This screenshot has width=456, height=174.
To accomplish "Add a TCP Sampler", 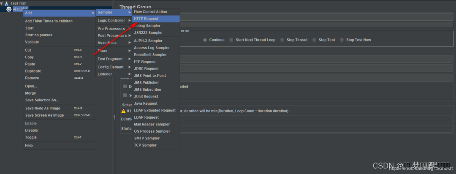I will [156, 145].
